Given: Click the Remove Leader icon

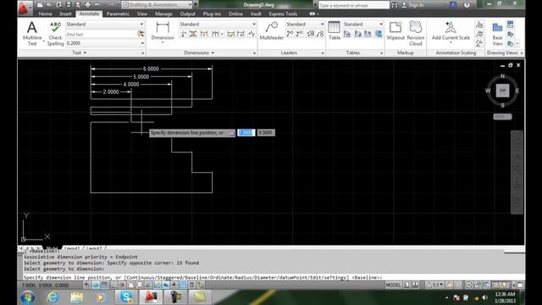Looking at the screenshot, I should (x=300, y=34).
